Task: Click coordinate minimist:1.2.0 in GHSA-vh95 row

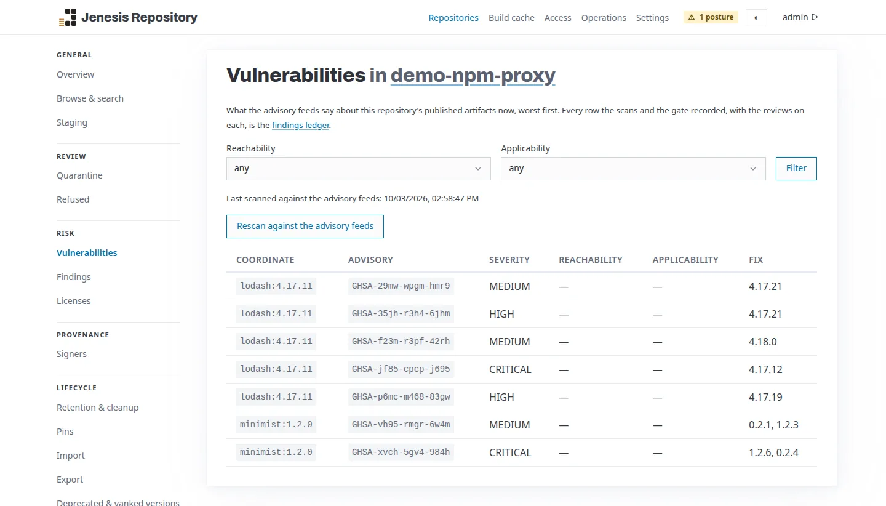Action: 276,425
